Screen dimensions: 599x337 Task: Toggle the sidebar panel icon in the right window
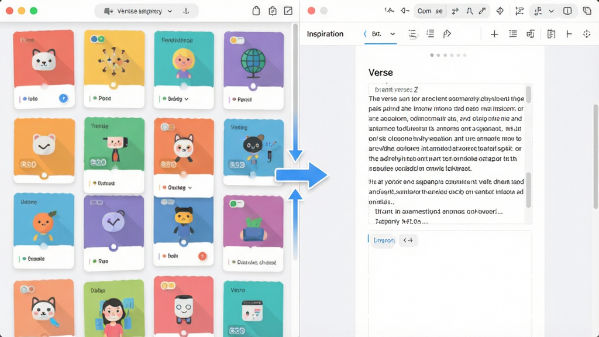(567, 11)
